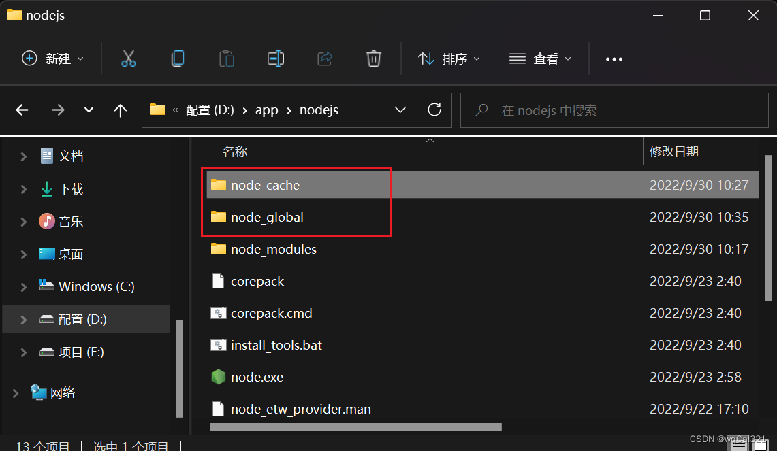Select 桌面 in the navigation pane

(71, 254)
